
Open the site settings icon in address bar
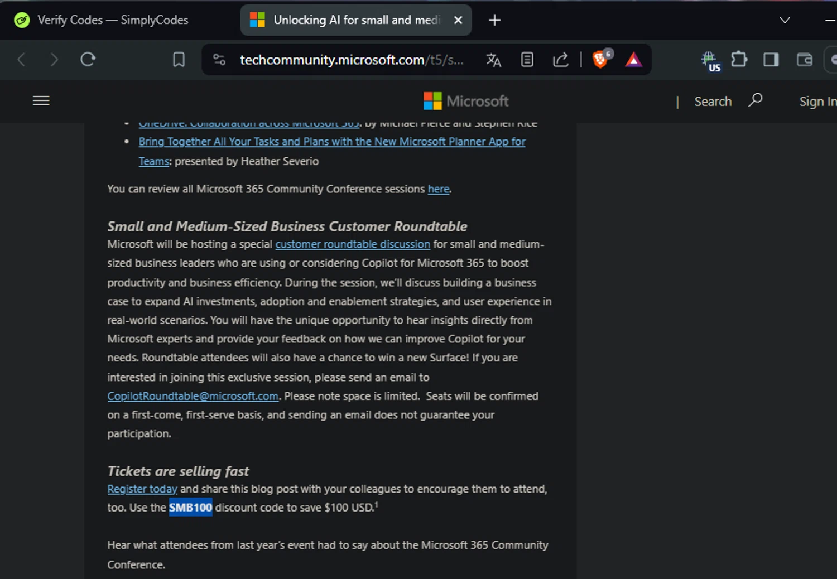[219, 60]
